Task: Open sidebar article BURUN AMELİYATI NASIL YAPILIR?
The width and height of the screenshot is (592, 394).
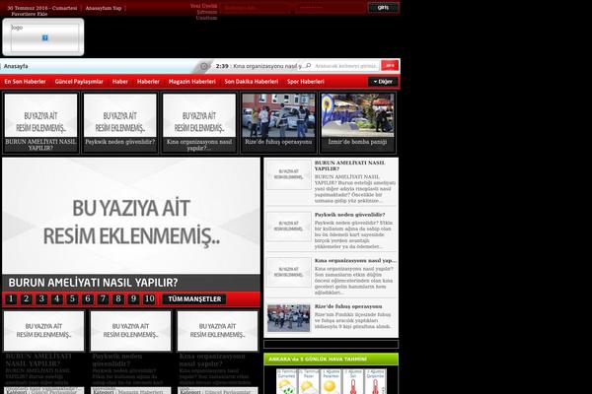Action: point(349,165)
